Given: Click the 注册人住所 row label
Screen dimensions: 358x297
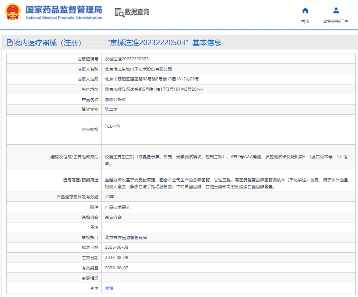Looking at the screenshot, I should (x=88, y=79).
